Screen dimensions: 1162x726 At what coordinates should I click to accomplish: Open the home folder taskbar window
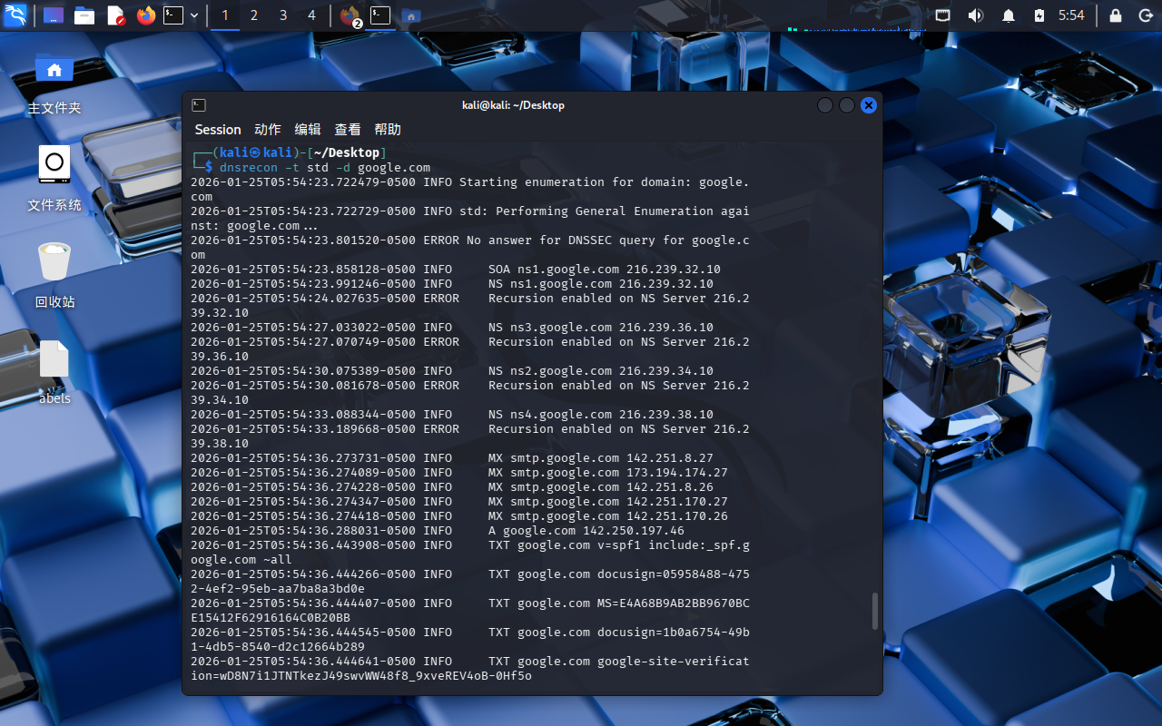(410, 15)
